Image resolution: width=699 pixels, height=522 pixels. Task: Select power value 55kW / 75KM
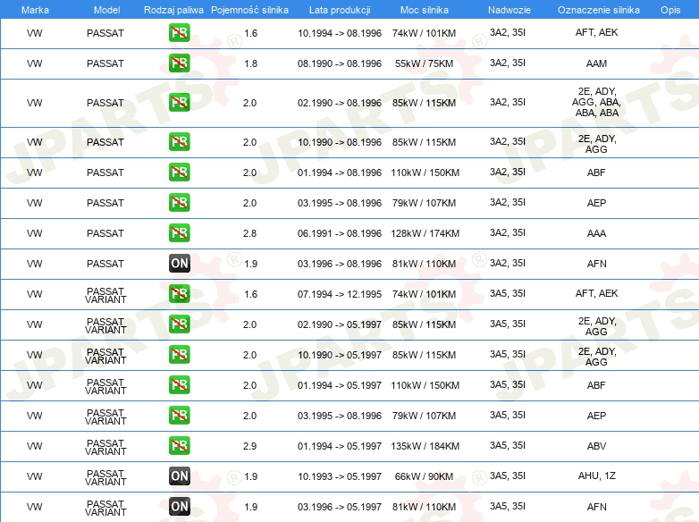[x=424, y=63]
